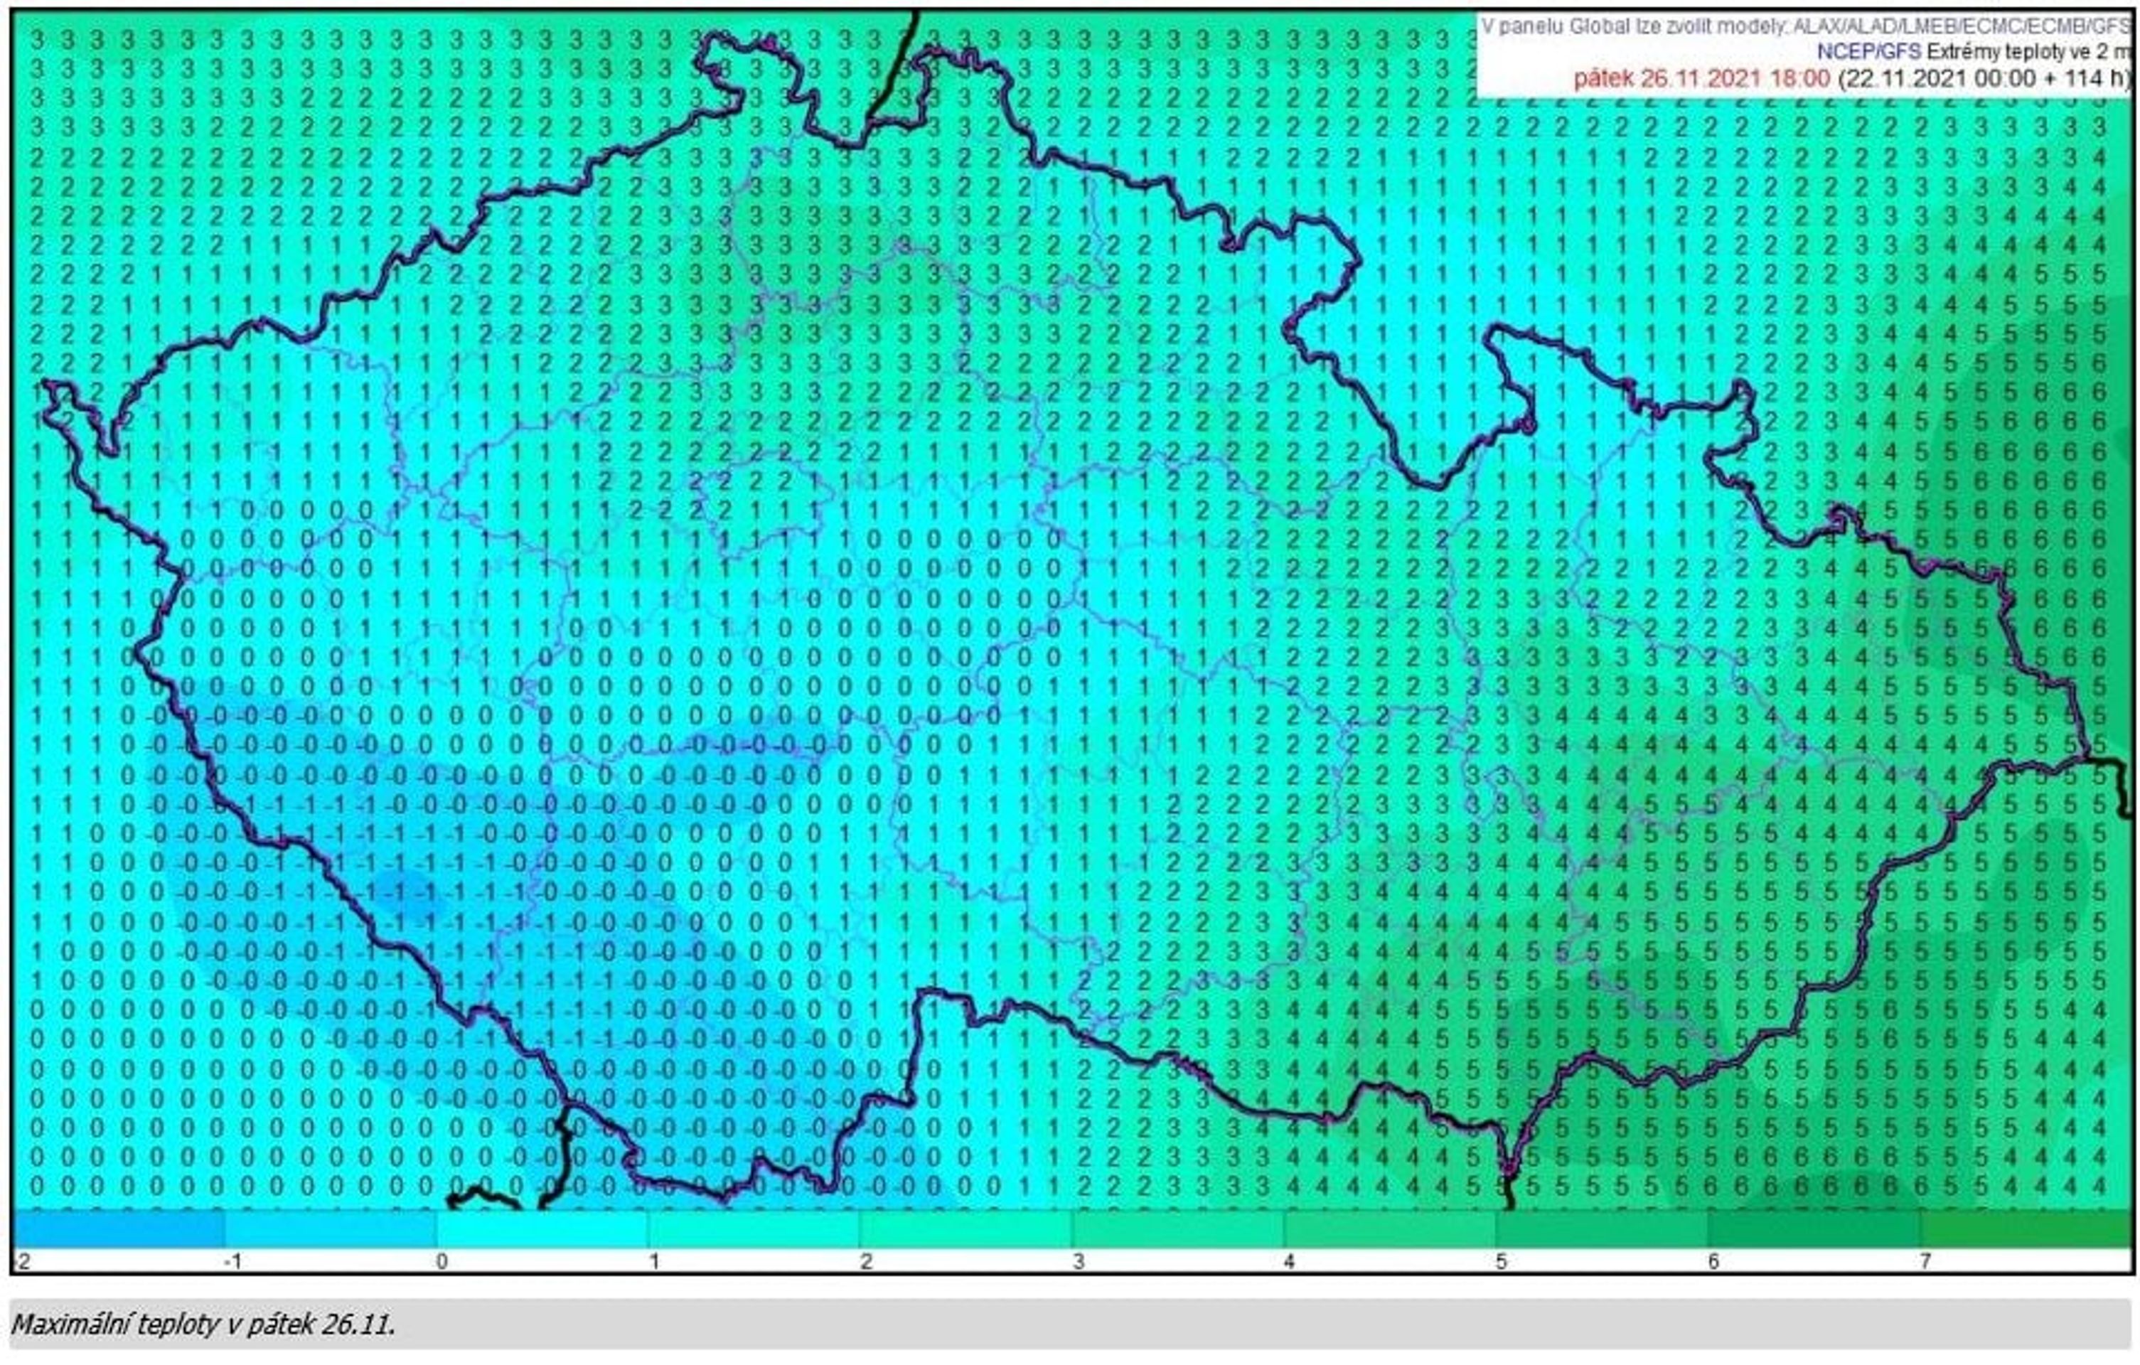Click the legend scale label '6'

click(1713, 1261)
